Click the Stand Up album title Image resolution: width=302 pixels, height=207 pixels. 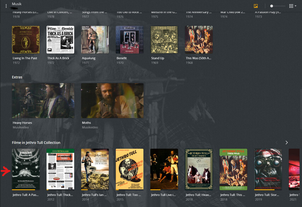pos(158,58)
